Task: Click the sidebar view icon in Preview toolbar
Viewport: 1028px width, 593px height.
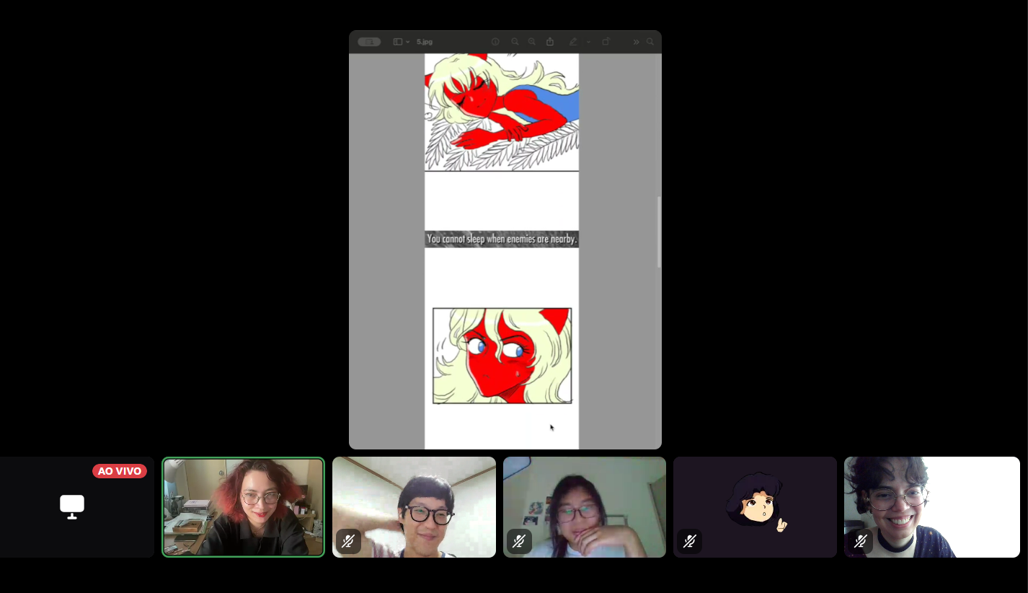Action: click(x=397, y=42)
